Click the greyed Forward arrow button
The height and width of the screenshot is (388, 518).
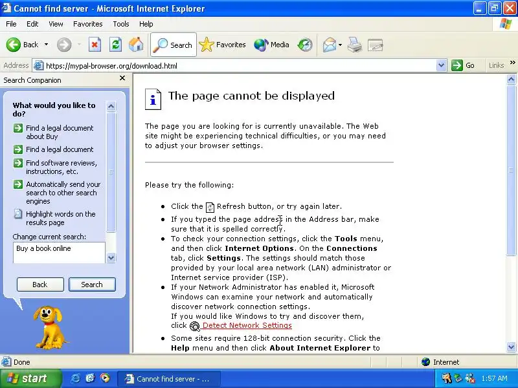[x=63, y=45]
